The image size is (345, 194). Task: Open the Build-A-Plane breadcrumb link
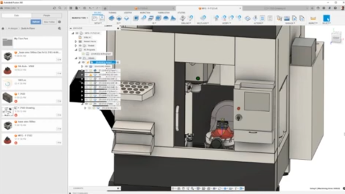pos(28,28)
